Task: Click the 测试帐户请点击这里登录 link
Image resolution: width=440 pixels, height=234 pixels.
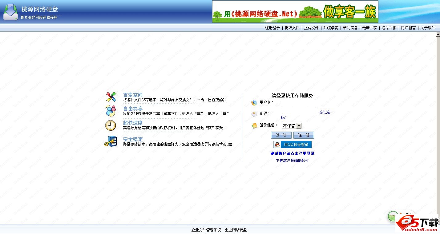Action: pyautogui.click(x=293, y=153)
